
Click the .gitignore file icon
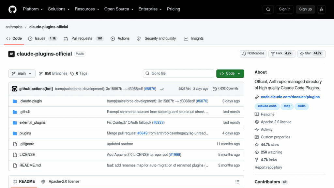pyautogui.click(x=15, y=144)
